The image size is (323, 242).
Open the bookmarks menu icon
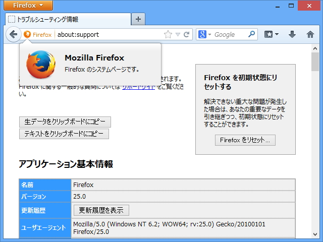tap(272, 34)
